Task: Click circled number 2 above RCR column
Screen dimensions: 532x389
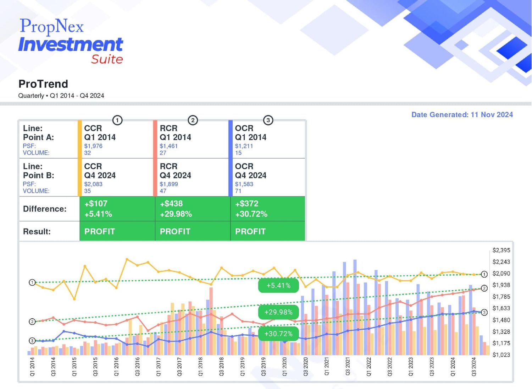Action: coord(193,120)
